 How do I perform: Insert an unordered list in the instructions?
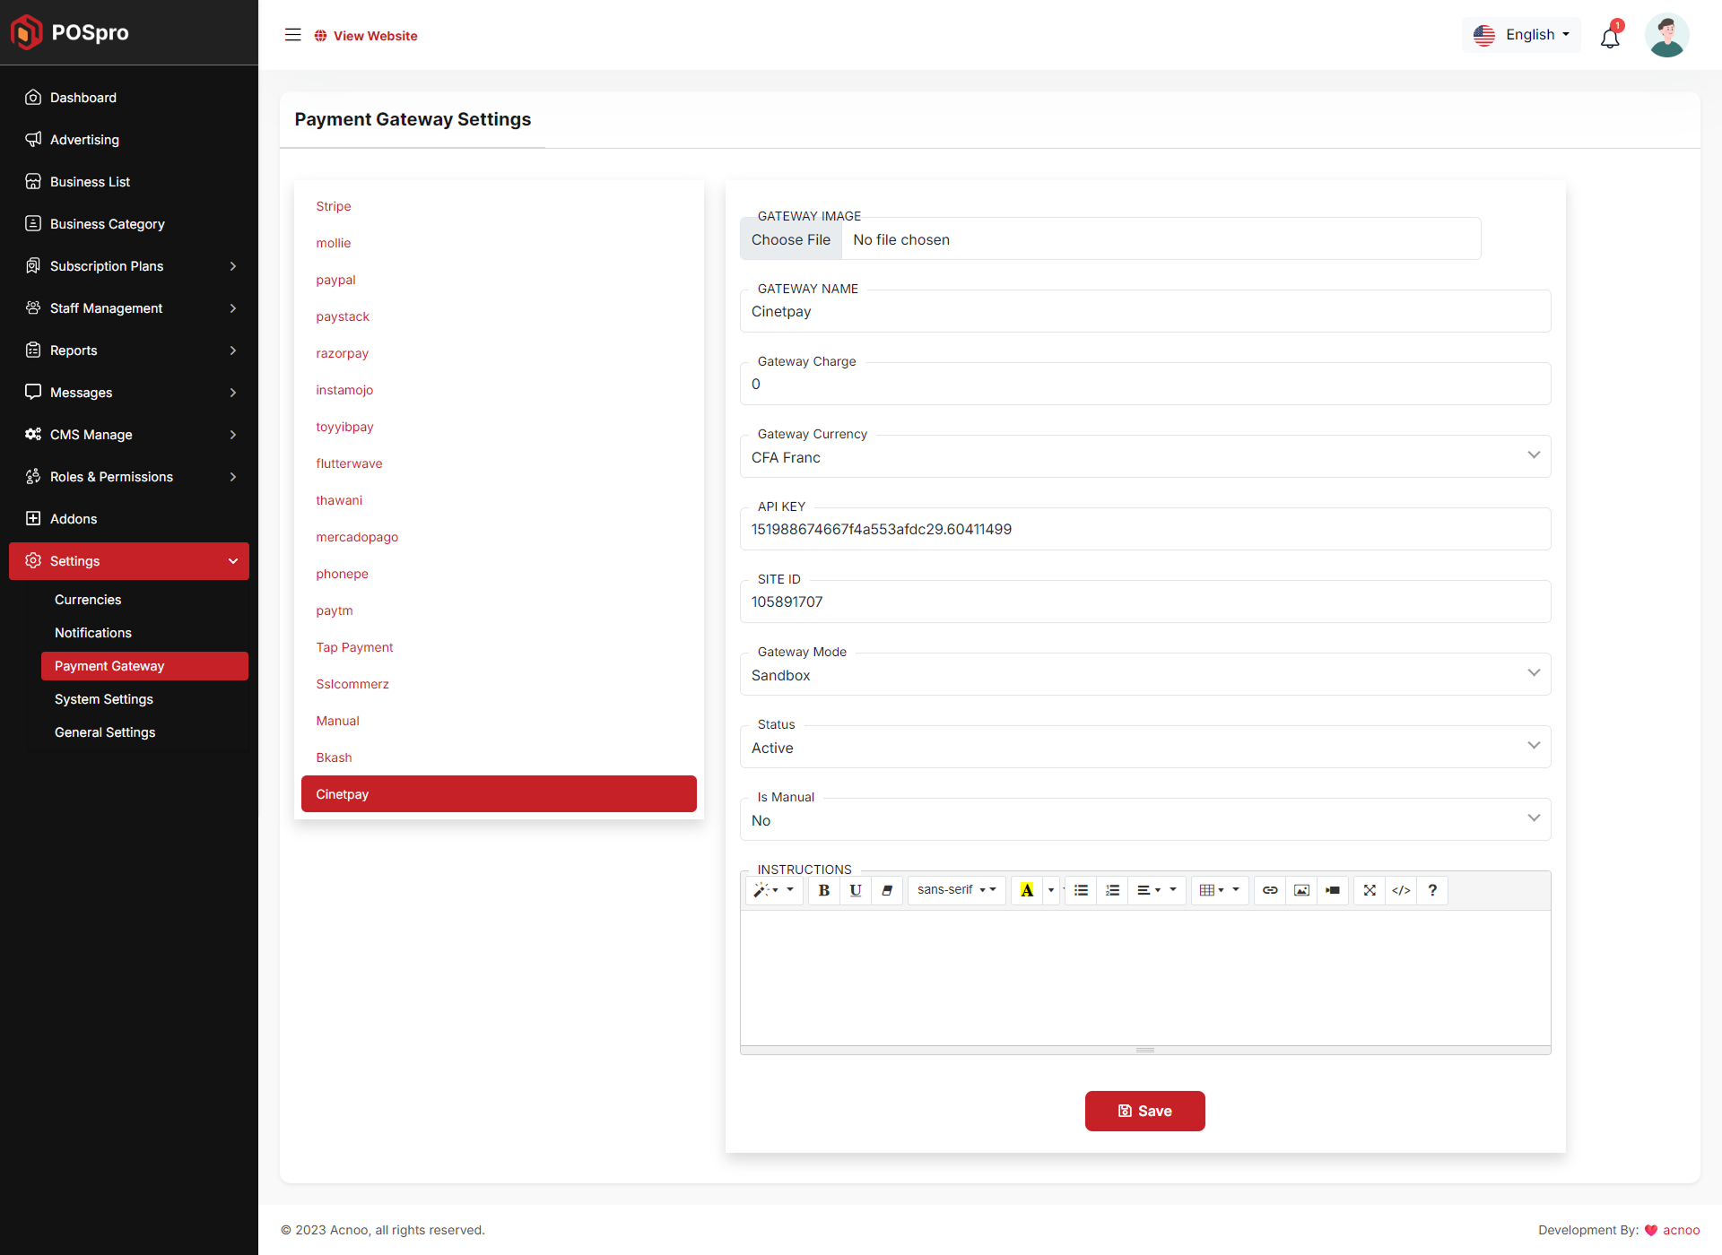tap(1081, 890)
